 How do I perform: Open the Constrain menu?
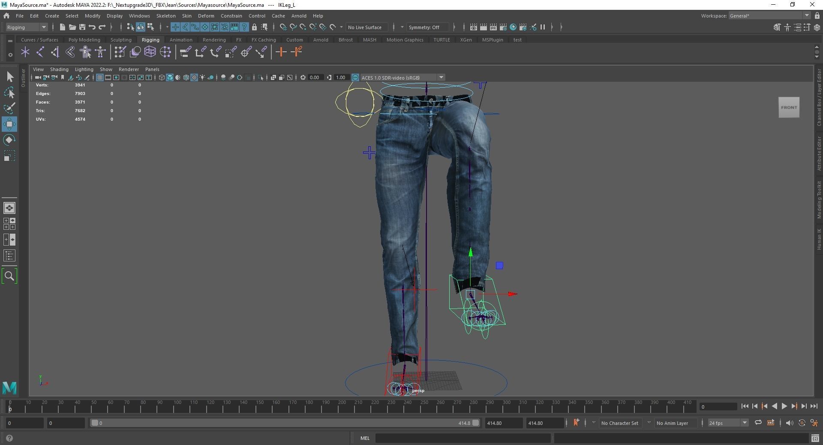point(231,16)
